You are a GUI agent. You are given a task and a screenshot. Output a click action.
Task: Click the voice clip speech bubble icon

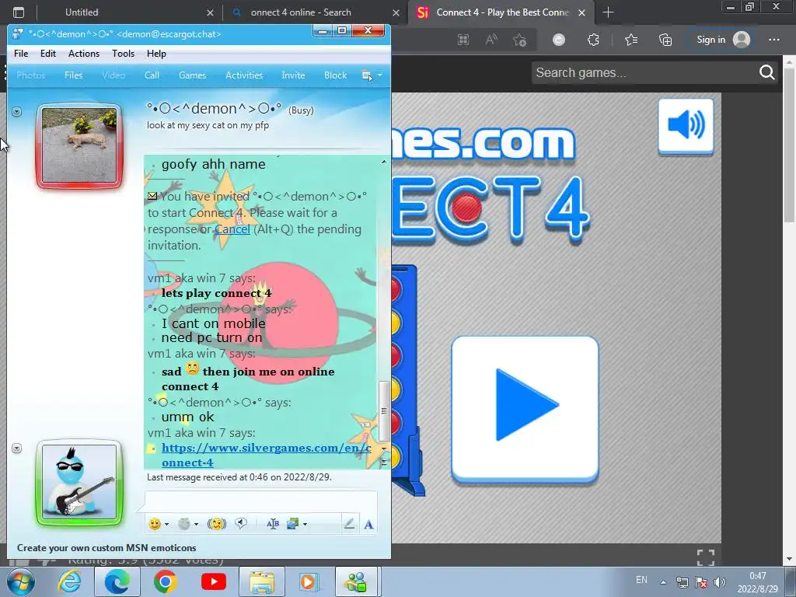point(241,523)
